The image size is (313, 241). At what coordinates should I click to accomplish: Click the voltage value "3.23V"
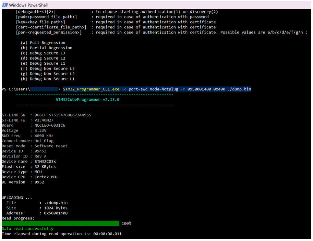click(40, 130)
